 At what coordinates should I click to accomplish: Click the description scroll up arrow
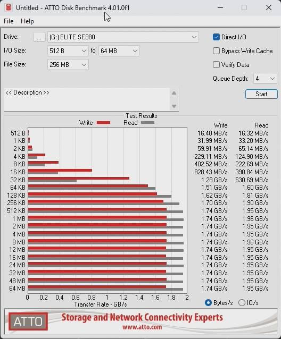tap(174, 93)
